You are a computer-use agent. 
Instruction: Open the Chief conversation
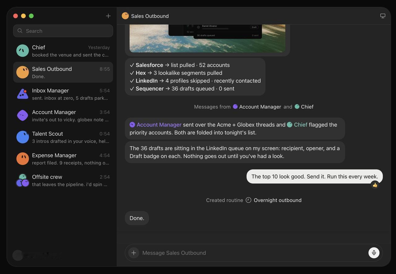tap(63, 51)
